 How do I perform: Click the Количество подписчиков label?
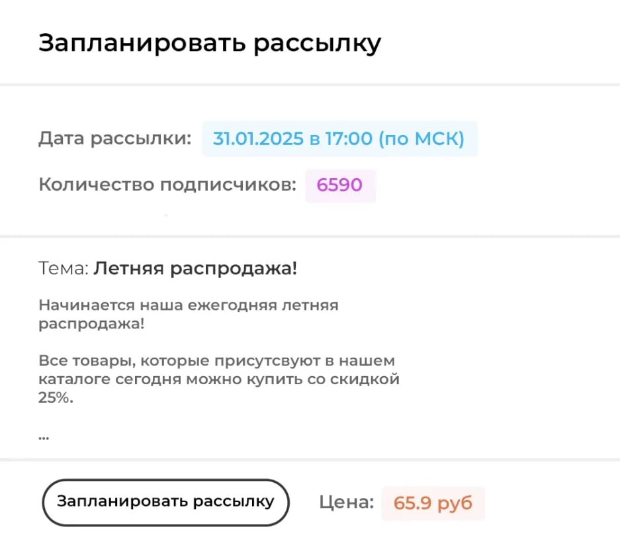pos(167,185)
